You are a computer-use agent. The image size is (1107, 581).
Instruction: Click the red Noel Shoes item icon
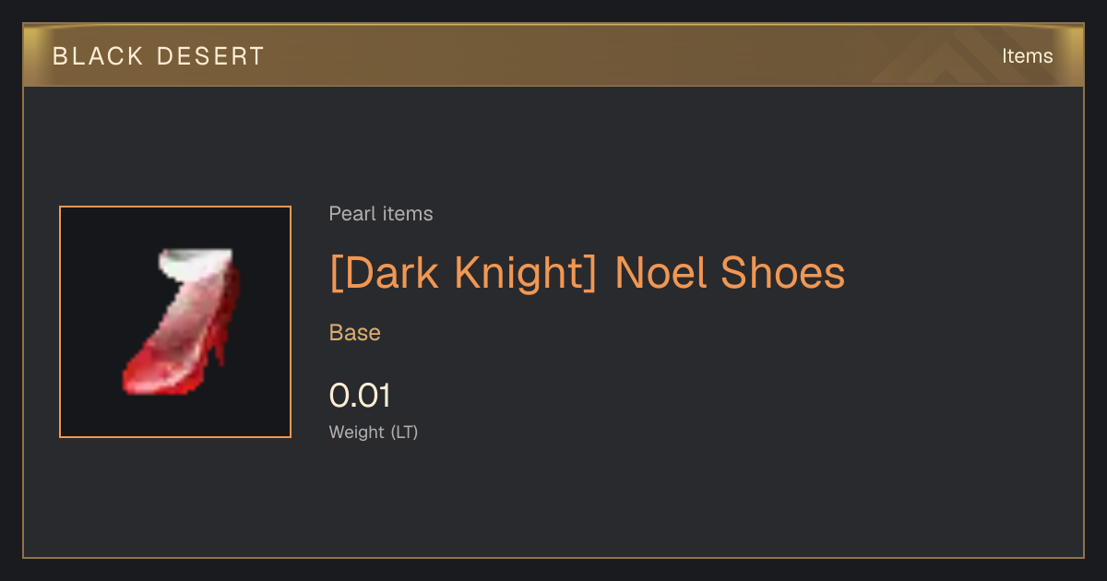182,321
